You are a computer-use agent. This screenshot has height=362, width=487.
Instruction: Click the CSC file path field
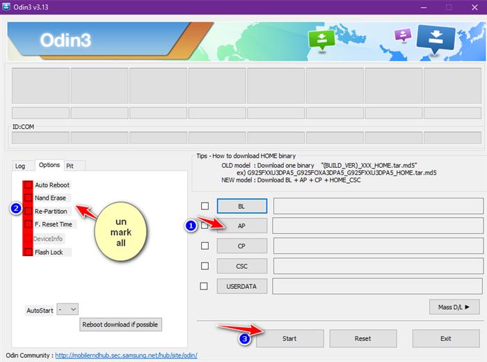tap(378, 266)
